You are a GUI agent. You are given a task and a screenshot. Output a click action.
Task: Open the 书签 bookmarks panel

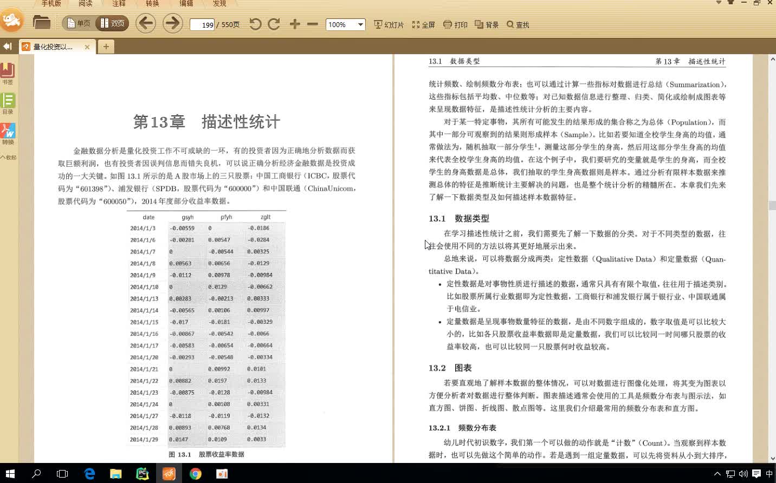(8, 74)
